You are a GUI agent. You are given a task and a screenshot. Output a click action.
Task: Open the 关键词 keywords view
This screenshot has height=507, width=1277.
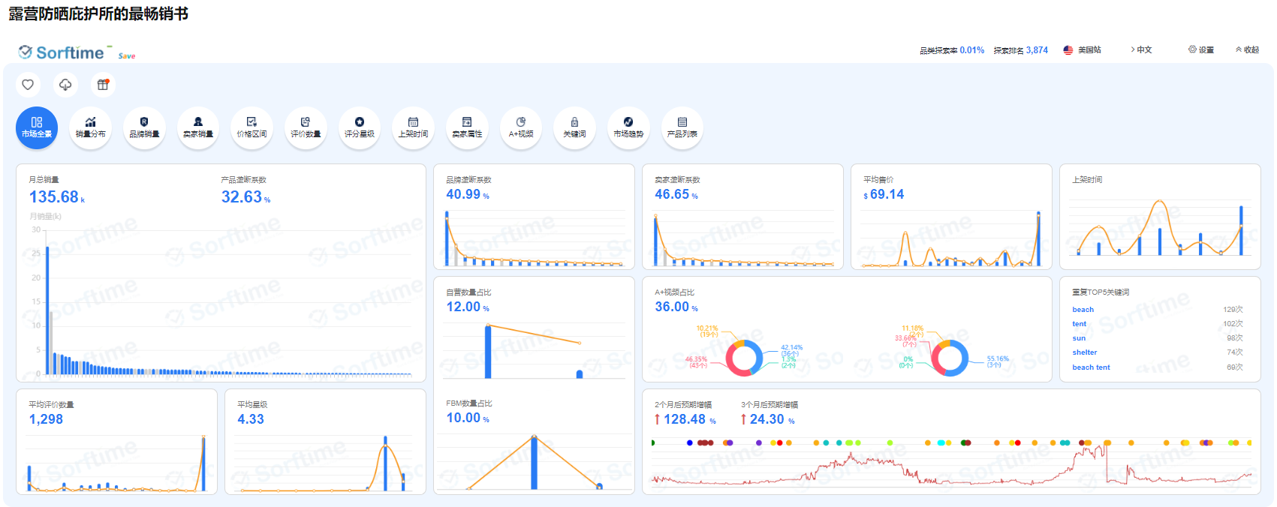click(x=574, y=127)
